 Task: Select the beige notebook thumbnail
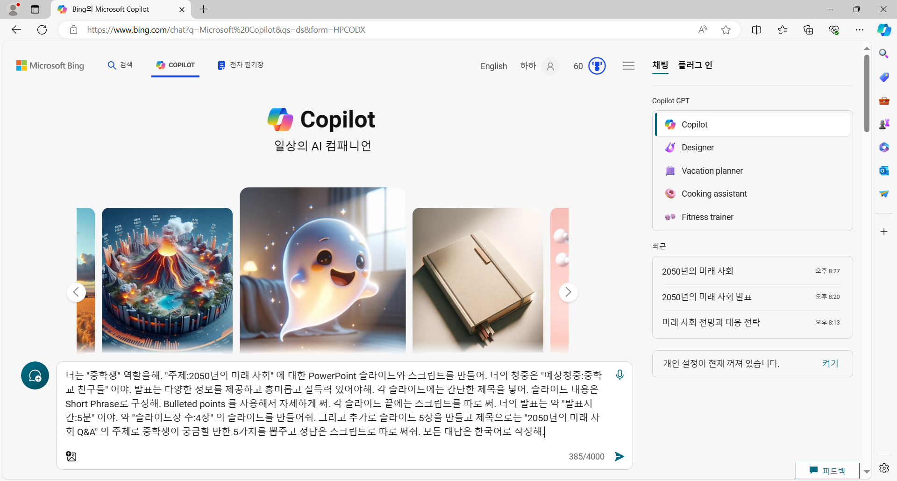pyautogui.click(x=478, y=280)
